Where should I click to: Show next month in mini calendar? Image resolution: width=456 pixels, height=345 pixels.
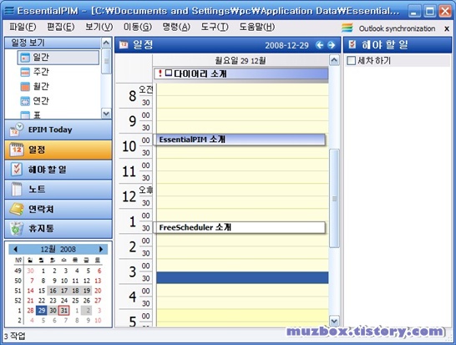(x=101, y=249)
